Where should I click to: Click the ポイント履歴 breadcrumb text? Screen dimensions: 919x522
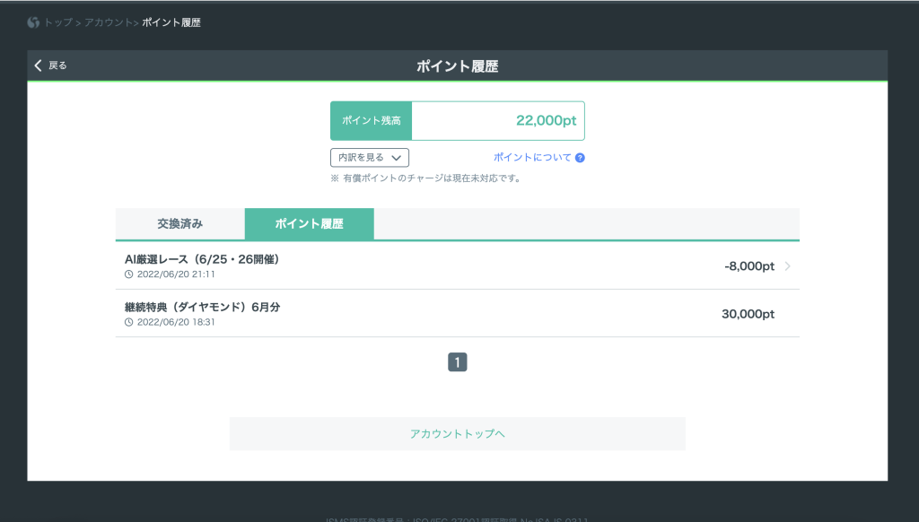tap(171, 22)
